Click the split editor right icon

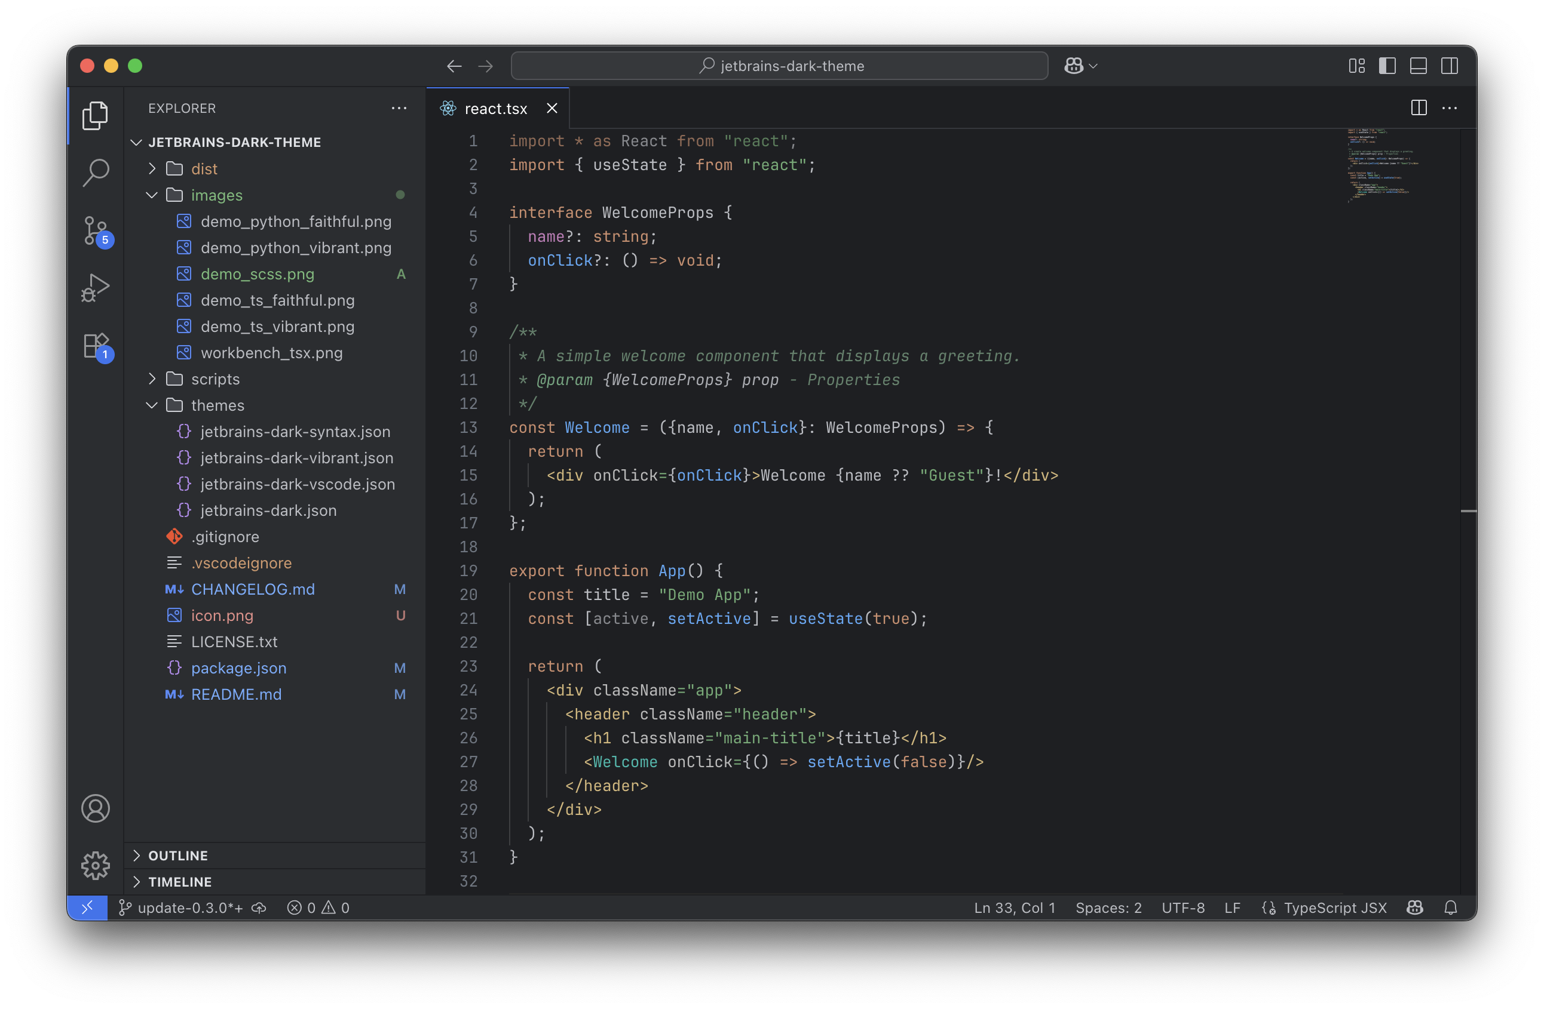coord(1418,108)
